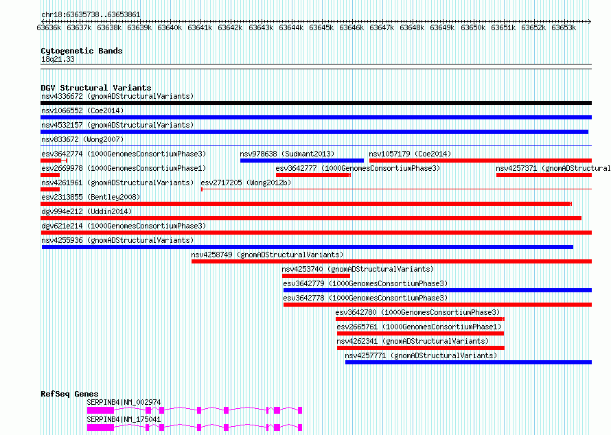
Task: Click the nsv4261961 variant label
Action: [117, 183]
